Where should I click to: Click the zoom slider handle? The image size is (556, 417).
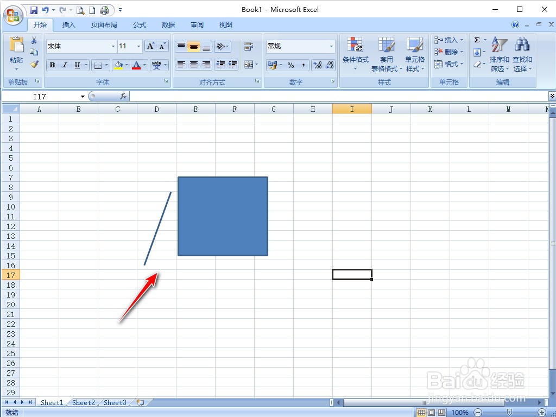pos(509,412)
